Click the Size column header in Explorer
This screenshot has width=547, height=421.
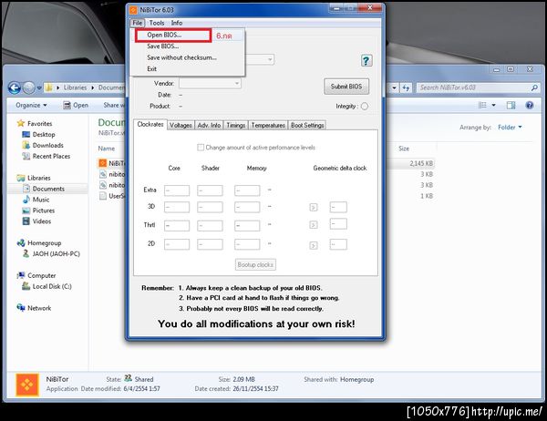[404, 149]
